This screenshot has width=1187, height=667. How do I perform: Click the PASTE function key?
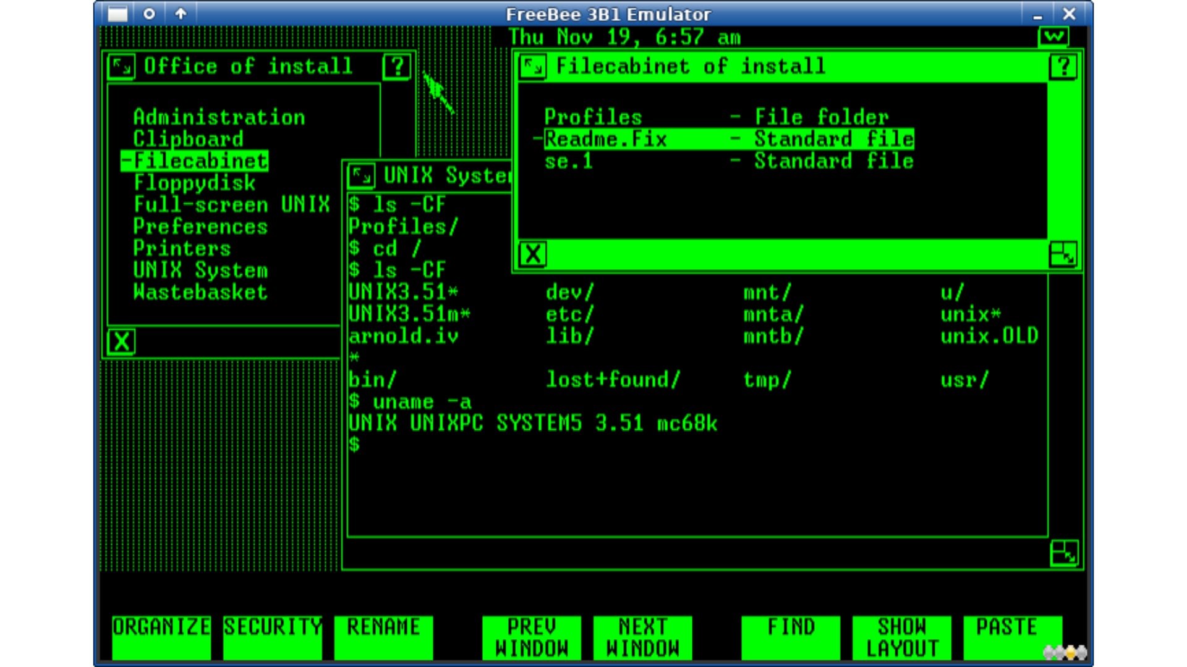click(x=1013, y=638)
